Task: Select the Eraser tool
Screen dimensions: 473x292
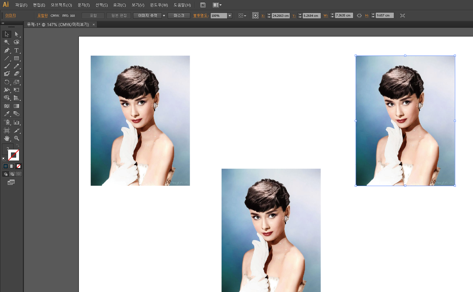Action: pos(16,74)
